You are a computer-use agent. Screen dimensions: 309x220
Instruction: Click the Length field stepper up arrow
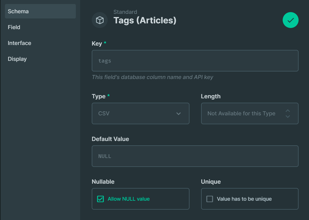[288, 111]
